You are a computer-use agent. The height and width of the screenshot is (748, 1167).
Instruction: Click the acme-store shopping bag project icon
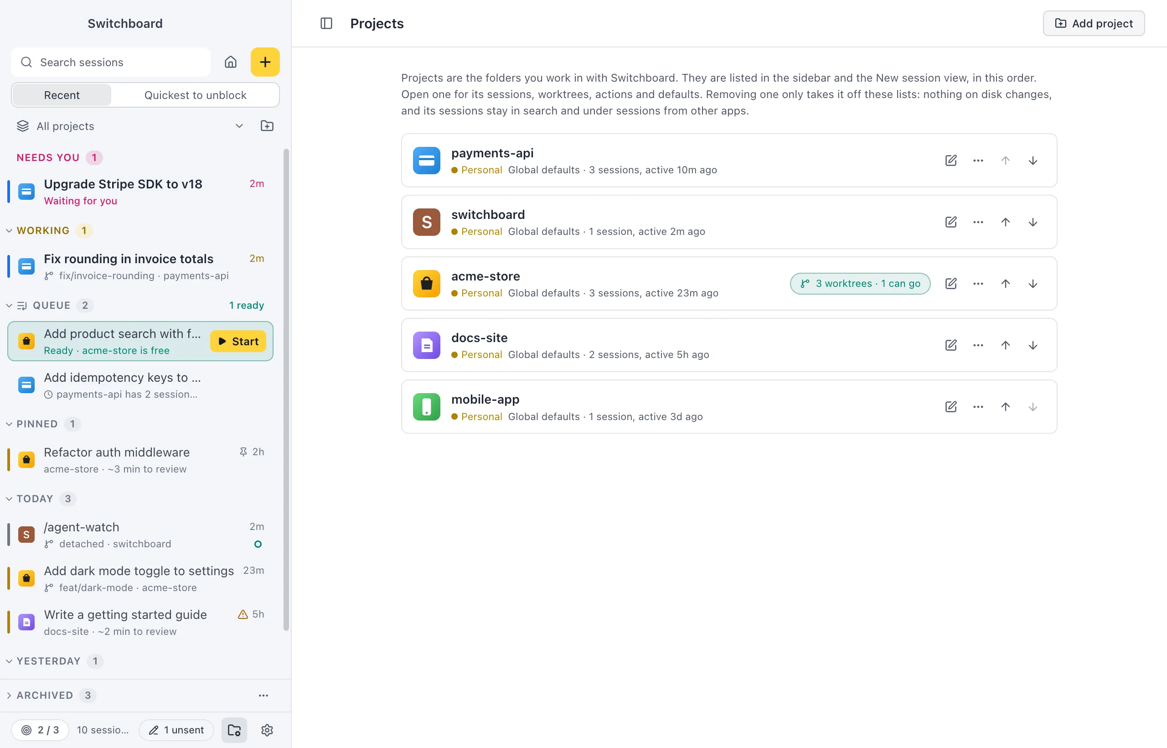click(x=427, y=284)
